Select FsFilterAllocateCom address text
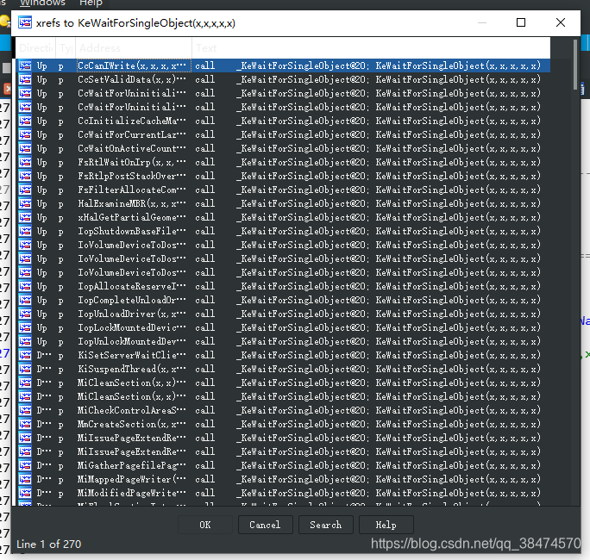 pos(132,190)
